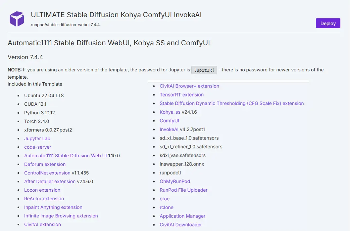Click the Deploy button

pos(328,23)
